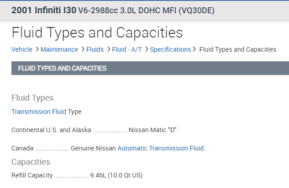
Task: Open the Specifications breadcrumb link
Action: [170, 49]
